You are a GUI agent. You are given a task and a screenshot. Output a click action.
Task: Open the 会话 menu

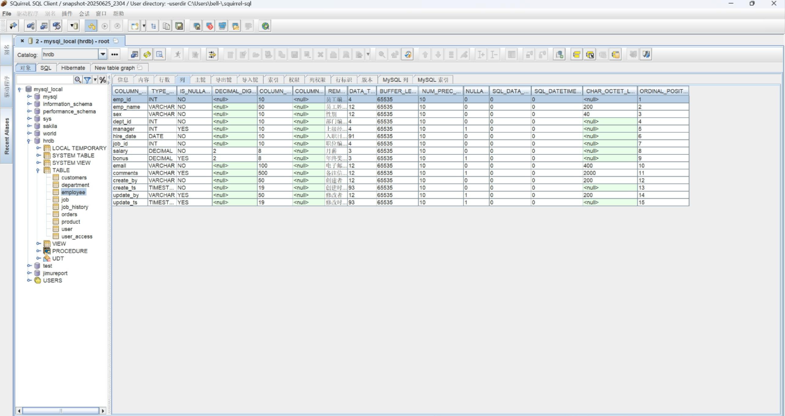[84, 14]
